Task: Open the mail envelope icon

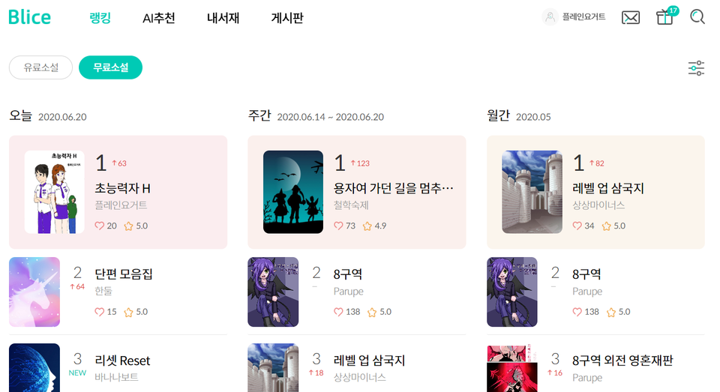Action: coord(631,18)
